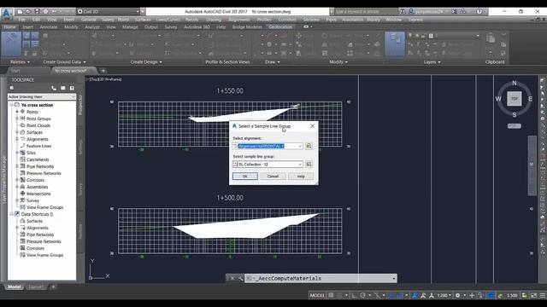
Task: Switch to the Layout1 tab
Action: [x=36, y=287]
